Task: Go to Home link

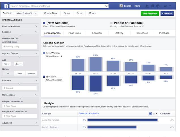Action: (137, 6)
